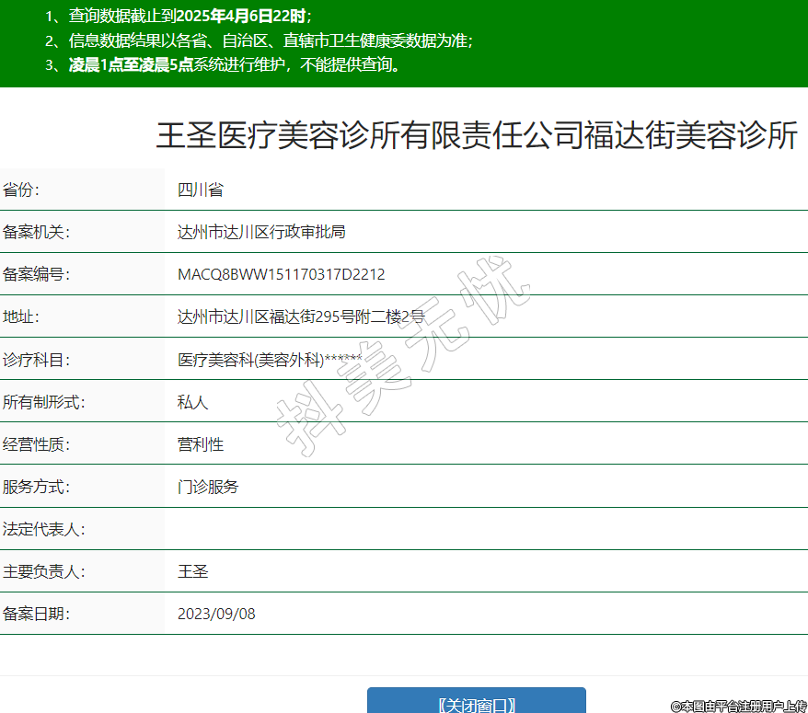This screenshot has height=713, width=808.
Task: Select the person in charge 王圣
Action: [x=192, y=571]
